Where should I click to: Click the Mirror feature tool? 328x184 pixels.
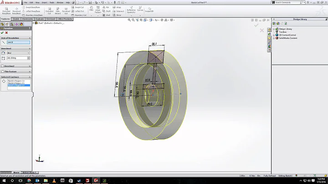click(117, 15)
